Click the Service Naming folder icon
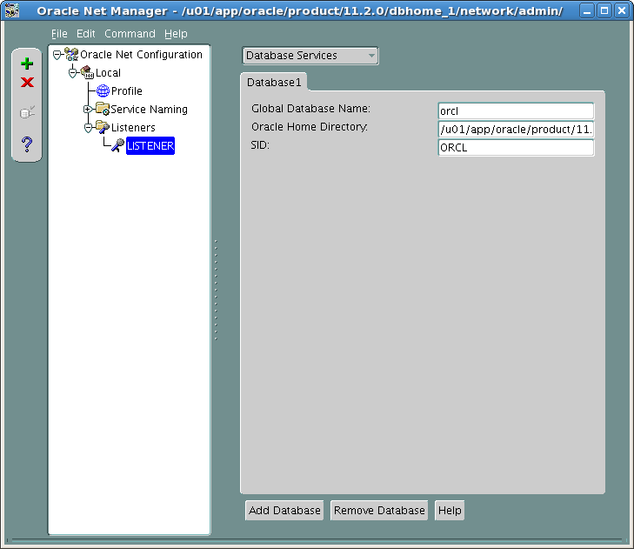 pyautogui.click(x=103, y=109)
